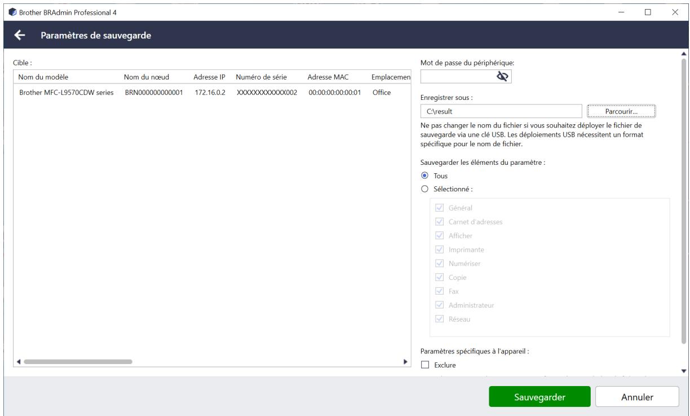
Task: Click the table's scroll right arrow
Action: click(x=405, y=361)
